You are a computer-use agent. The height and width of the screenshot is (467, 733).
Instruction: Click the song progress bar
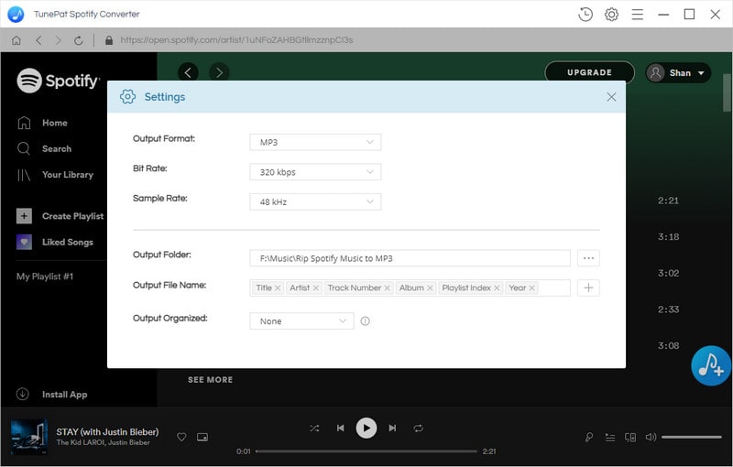[x=366, y=451]
